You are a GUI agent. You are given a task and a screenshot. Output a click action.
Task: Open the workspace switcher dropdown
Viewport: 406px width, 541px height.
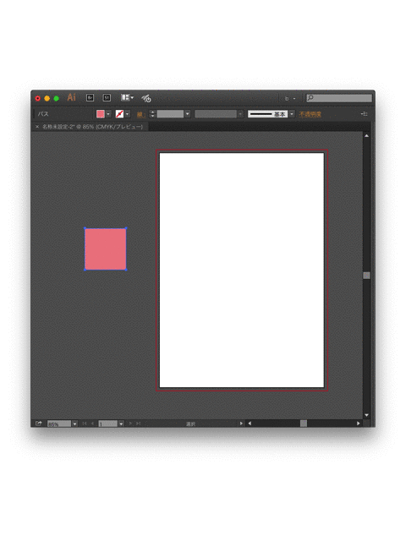click(290, 98)
